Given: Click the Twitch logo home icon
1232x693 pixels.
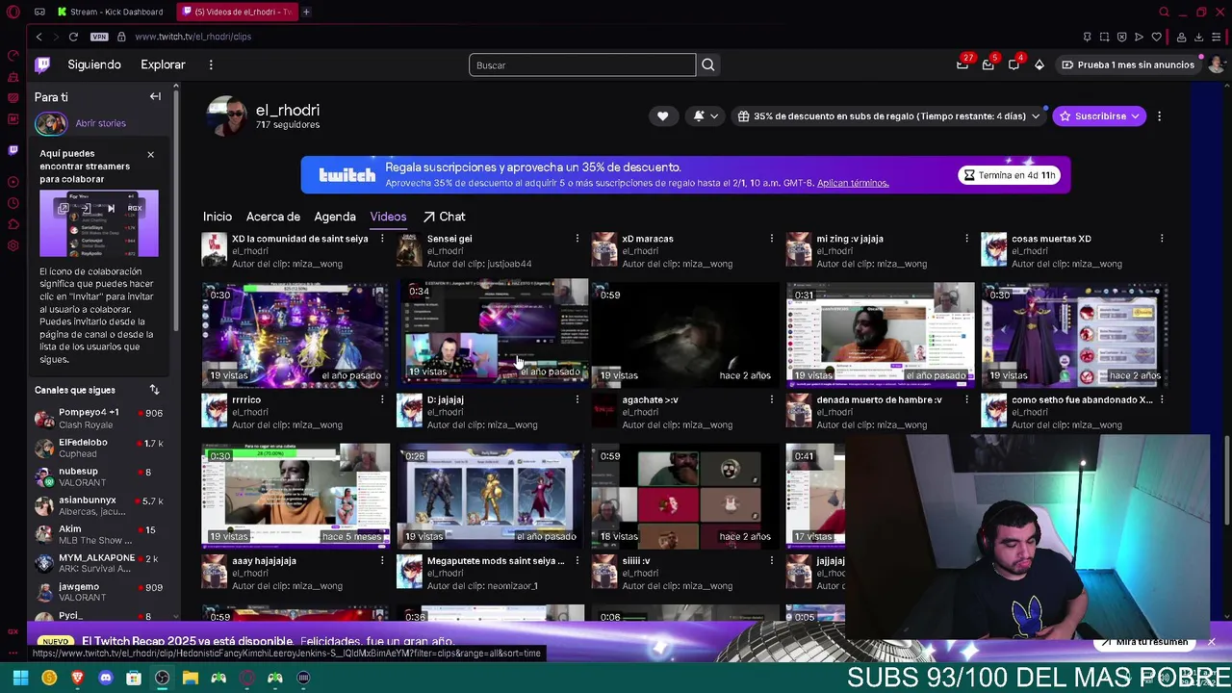Looking at the screenshot, I should [x=42, y=64].
